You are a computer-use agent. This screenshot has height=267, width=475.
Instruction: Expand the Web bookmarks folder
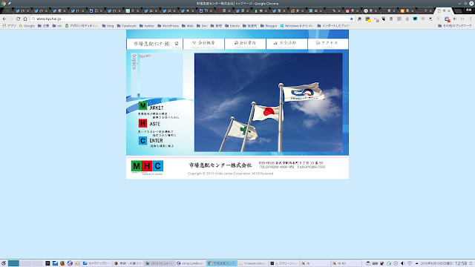(x=188, y=26)
